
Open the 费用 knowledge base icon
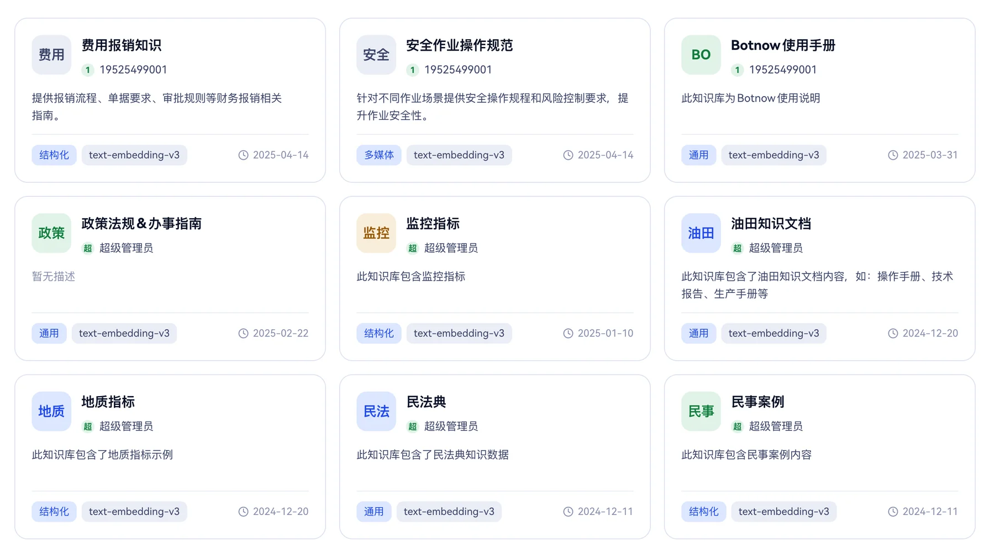click(51, 55)
